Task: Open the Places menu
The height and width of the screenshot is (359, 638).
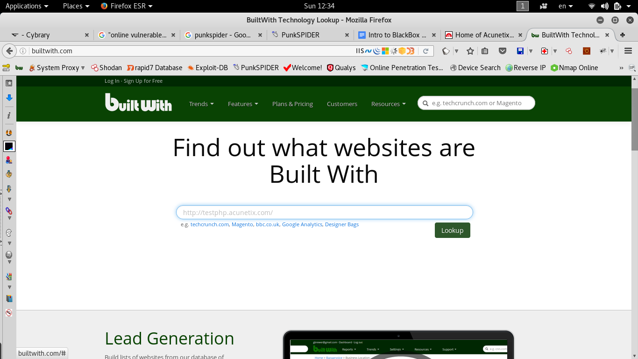Action: (x=76, y=6)
